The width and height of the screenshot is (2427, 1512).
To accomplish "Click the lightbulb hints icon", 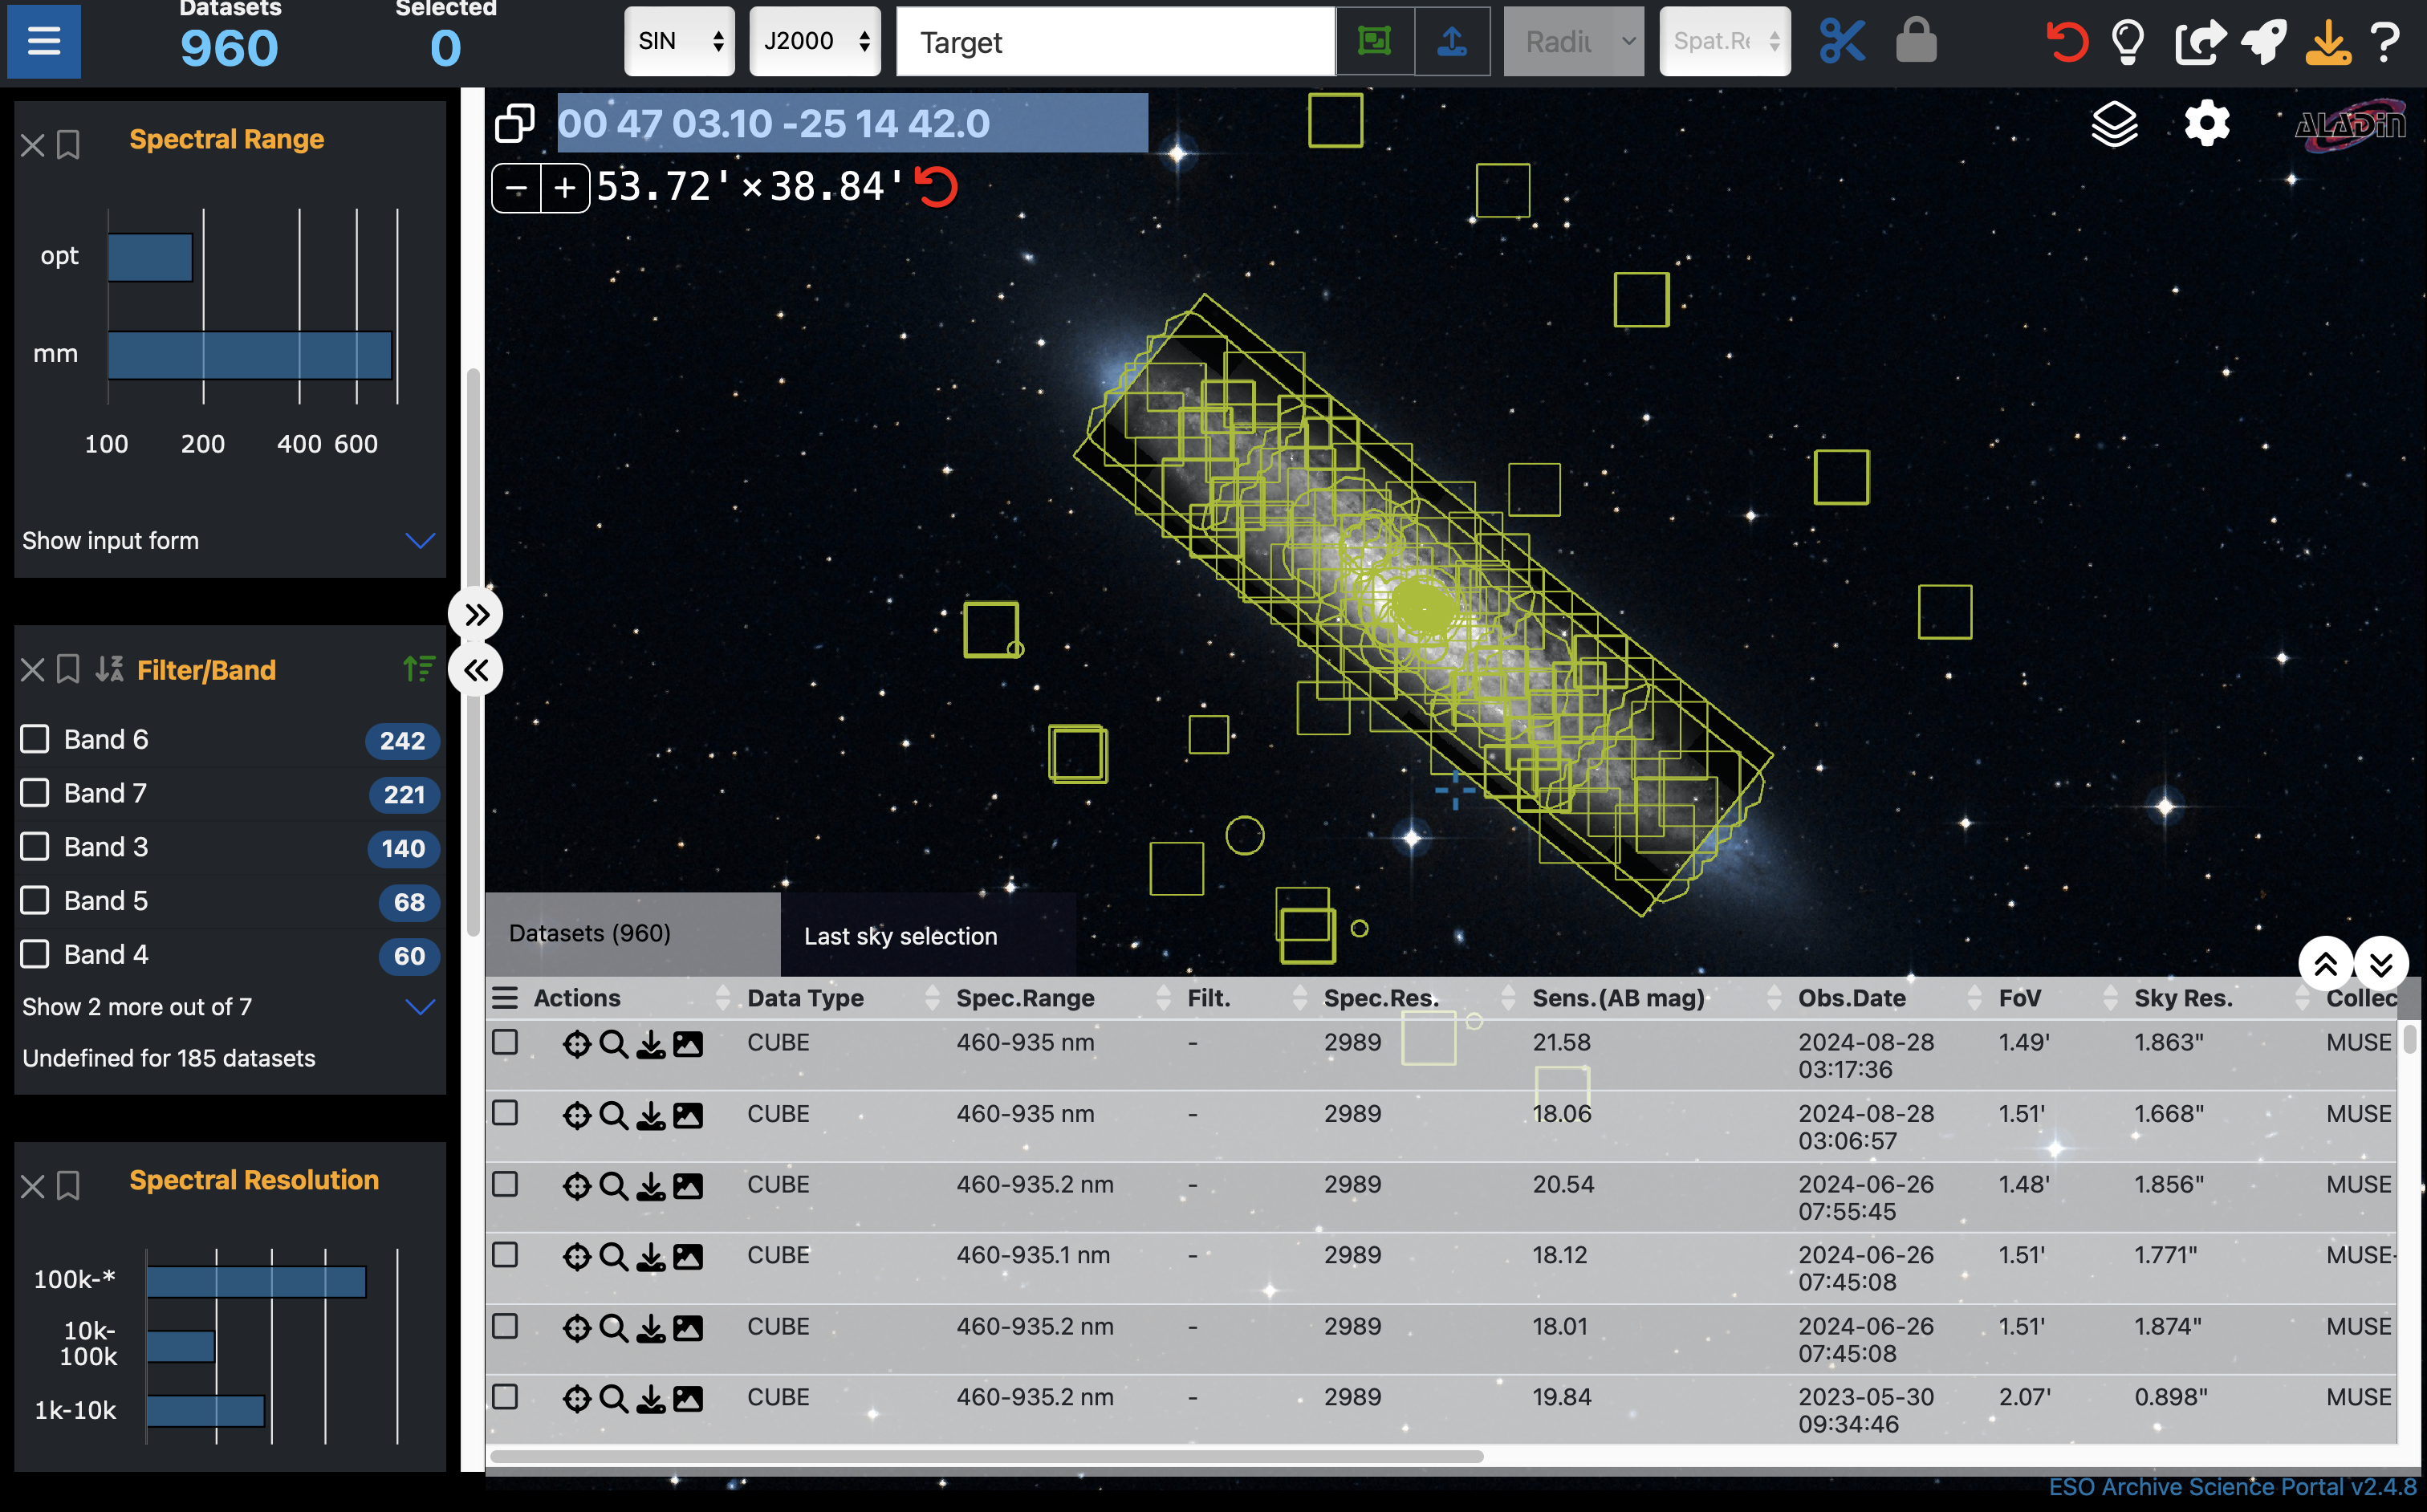I will click(2128, 41).
